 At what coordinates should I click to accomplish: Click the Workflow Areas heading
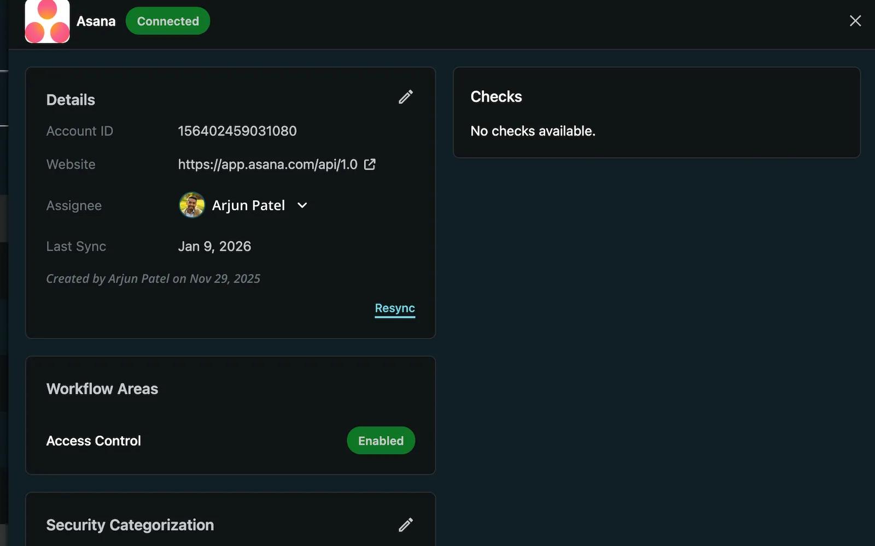pyautogui.click(x=102, y=389)
